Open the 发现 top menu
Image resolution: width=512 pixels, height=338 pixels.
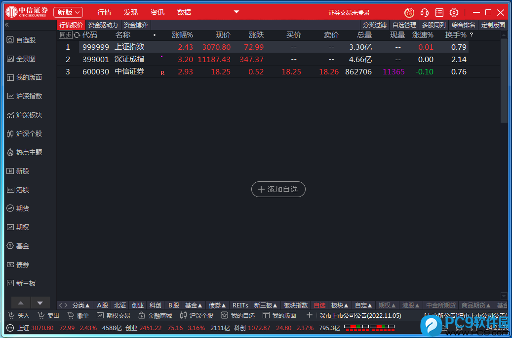click(131, 12)
